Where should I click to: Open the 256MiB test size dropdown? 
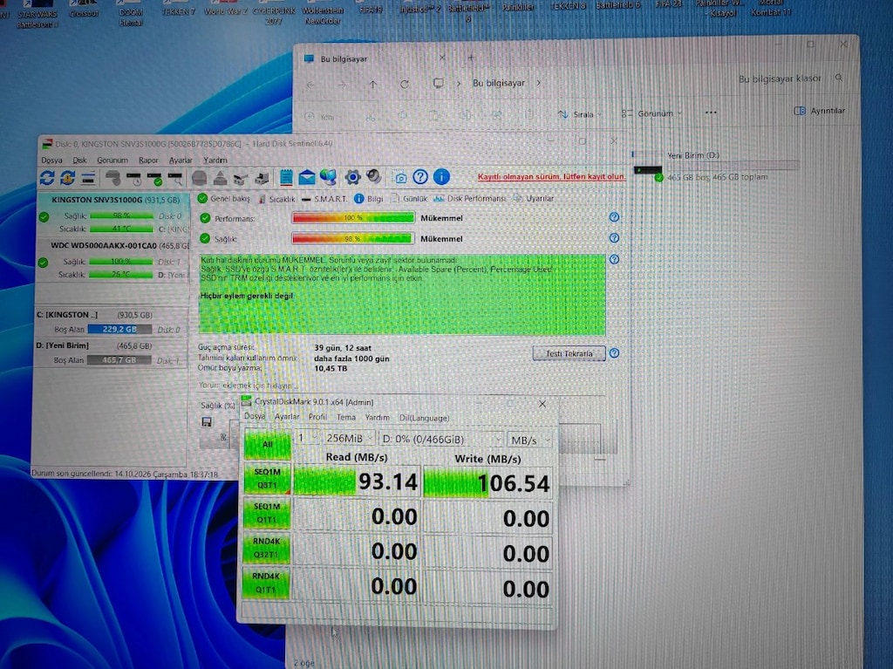tap(349, 438)
